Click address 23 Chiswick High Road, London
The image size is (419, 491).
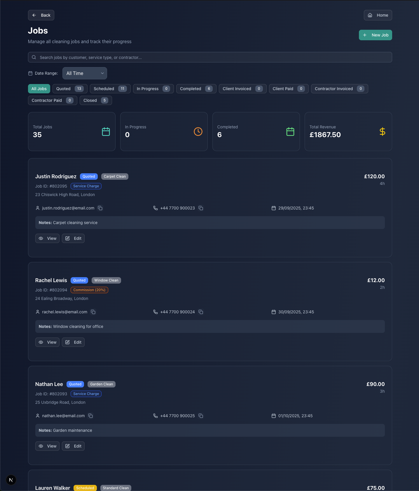(65, 195)
